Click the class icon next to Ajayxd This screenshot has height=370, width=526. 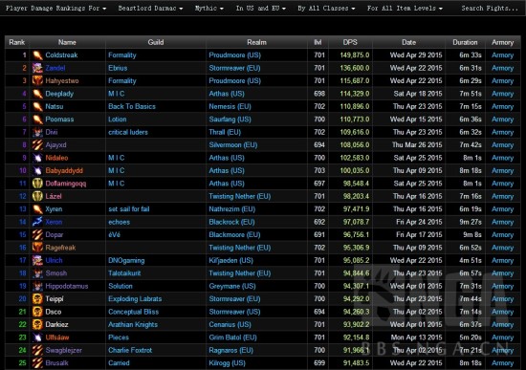click(x=37, y=145)
